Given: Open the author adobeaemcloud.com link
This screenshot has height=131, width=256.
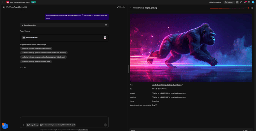Looking at the screenshot, I should coord(63,15).
